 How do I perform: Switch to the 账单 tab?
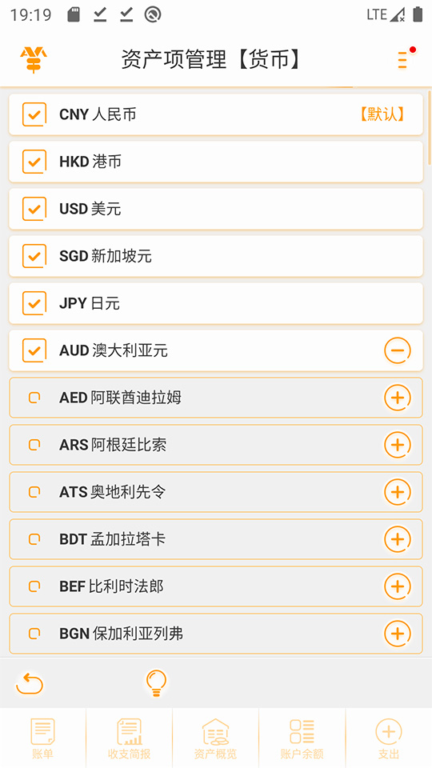point(42,738)
